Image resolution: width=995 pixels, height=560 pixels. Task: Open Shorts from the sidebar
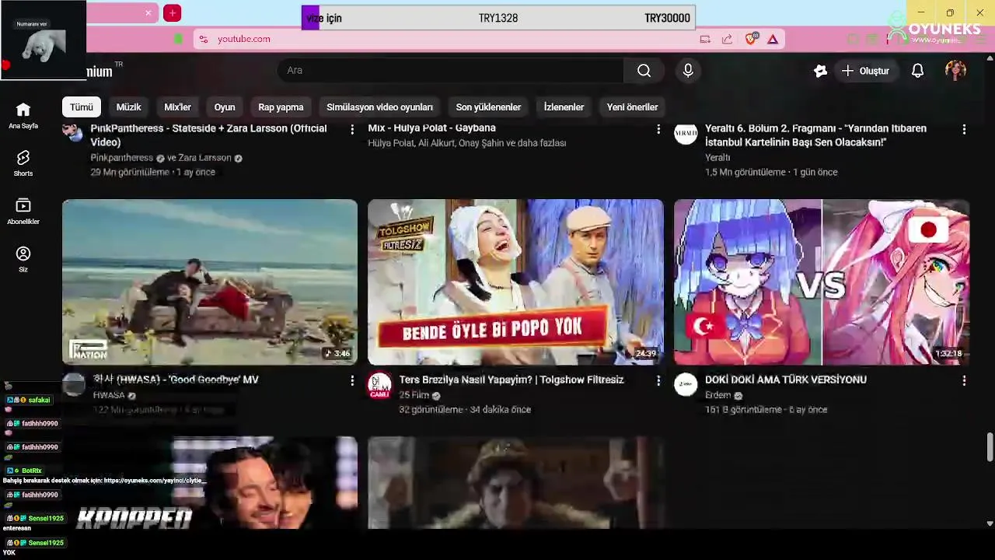(23, 163)
